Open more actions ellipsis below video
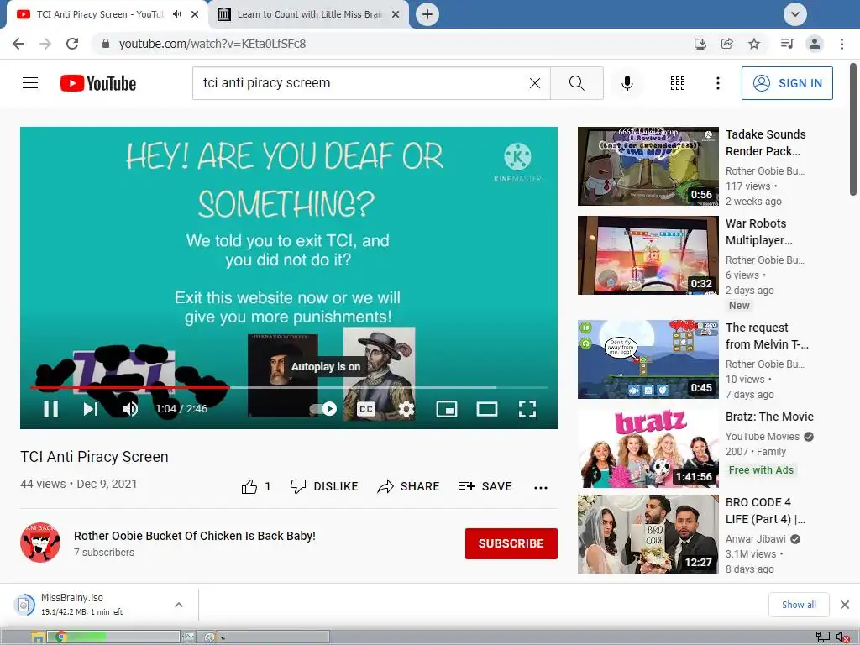Image resolution: width=860 pixels, height=645 pixels. pos(541,488)
